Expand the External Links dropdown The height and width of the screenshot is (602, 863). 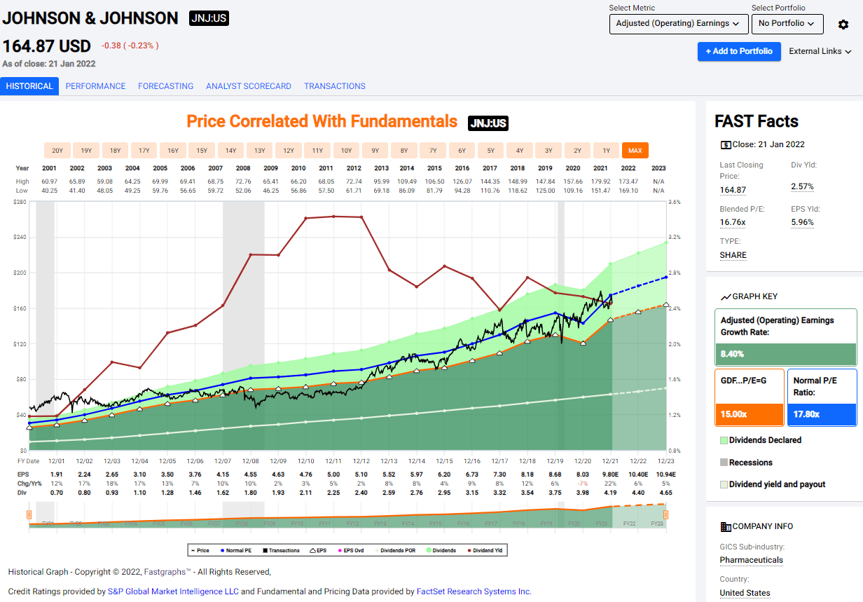pos(820,50)
